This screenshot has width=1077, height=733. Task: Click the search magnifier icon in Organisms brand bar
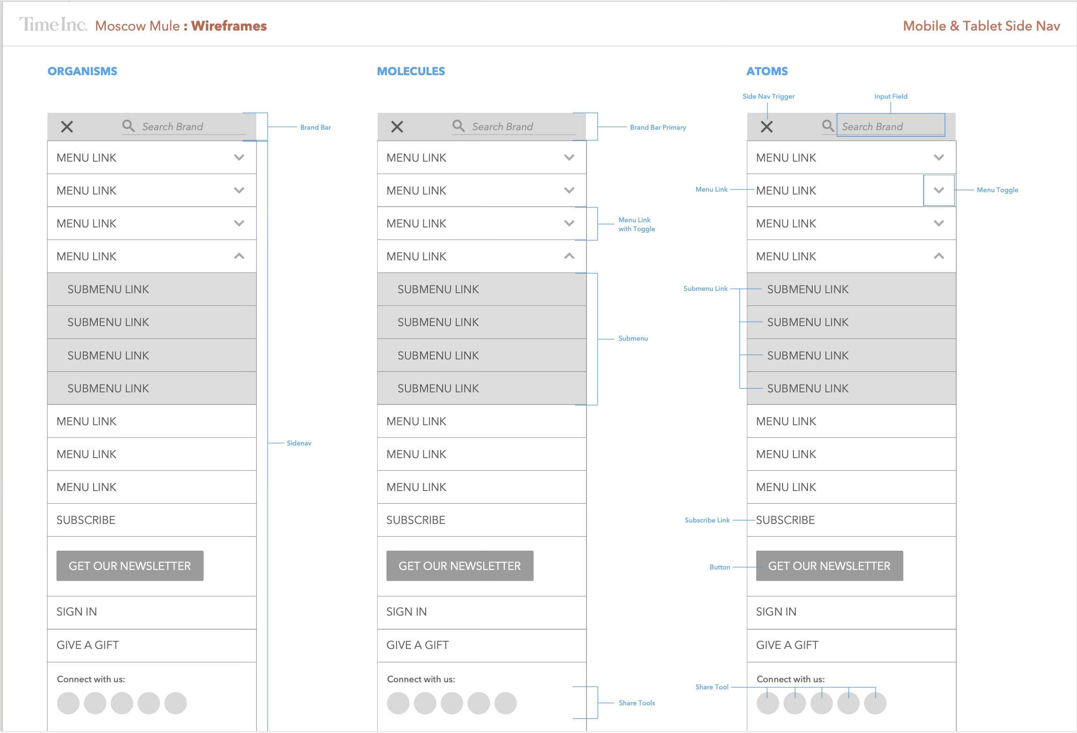pyautogui.click(x=128, y=125)
